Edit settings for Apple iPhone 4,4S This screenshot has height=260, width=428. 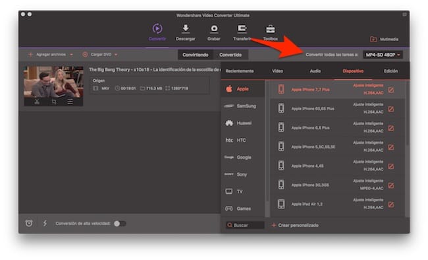click(x=391, y=166)
